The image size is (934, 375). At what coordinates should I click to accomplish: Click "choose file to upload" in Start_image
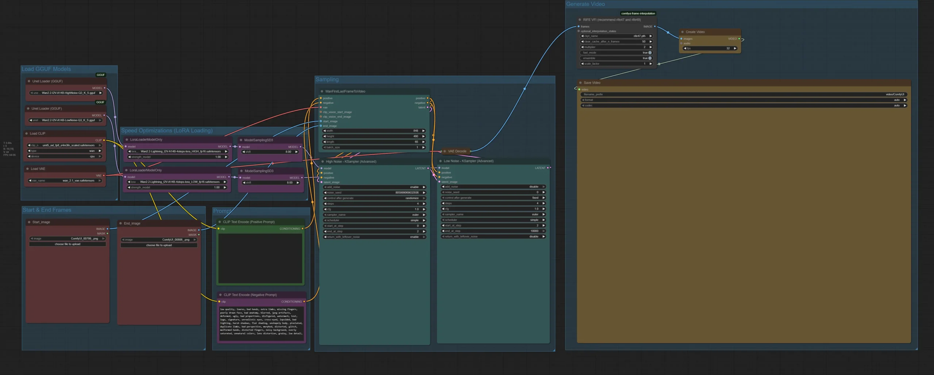pos(67,244)
